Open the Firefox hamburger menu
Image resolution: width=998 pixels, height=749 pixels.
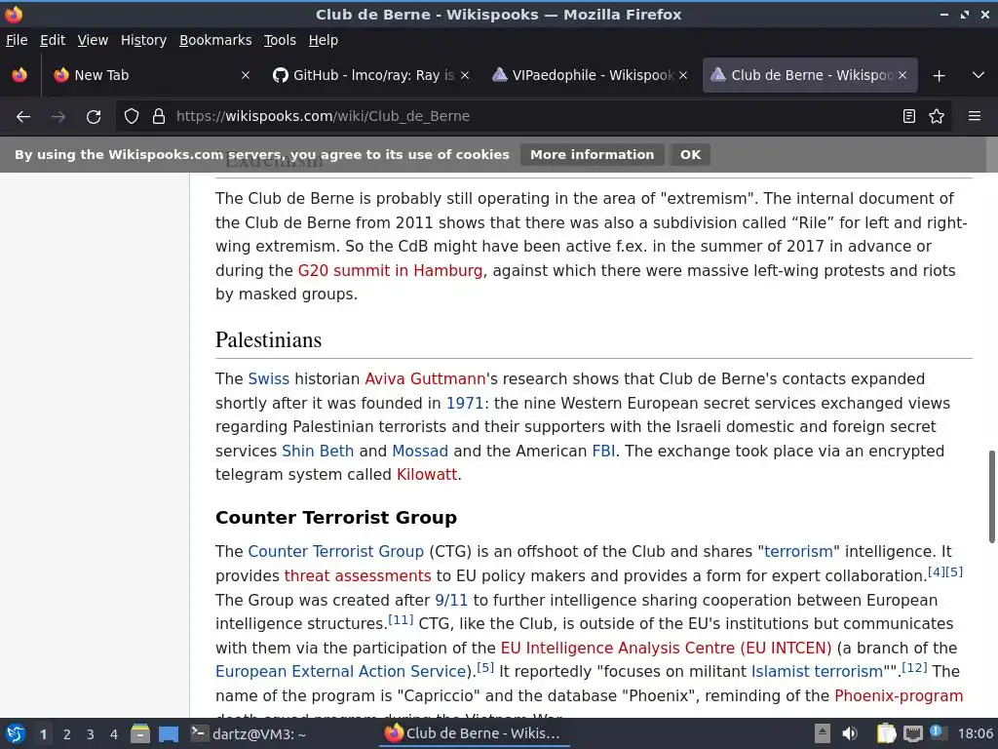(x=975, y=117)
